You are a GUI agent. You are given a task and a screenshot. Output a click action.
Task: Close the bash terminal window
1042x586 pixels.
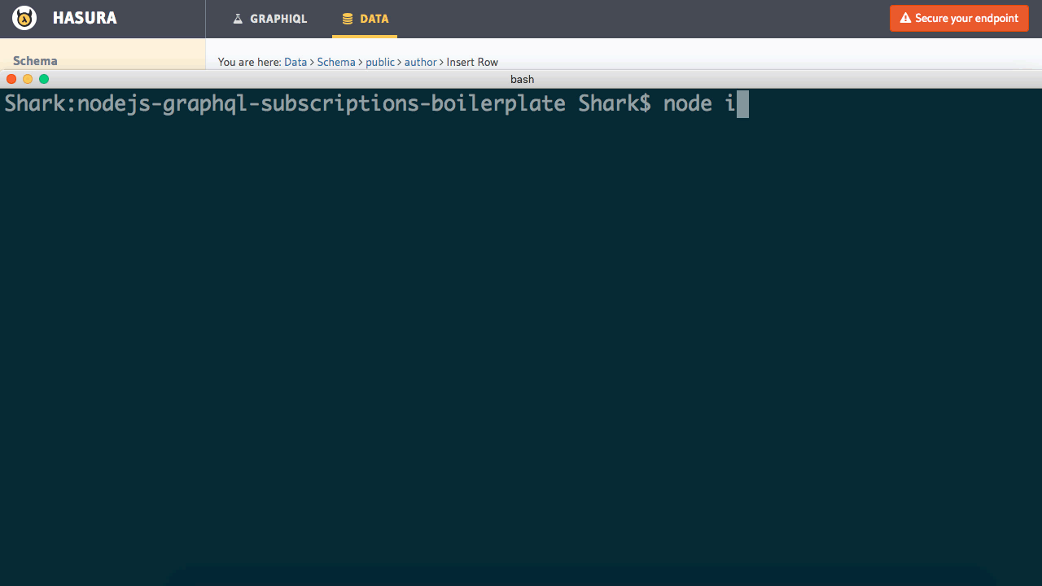(11, 79)
